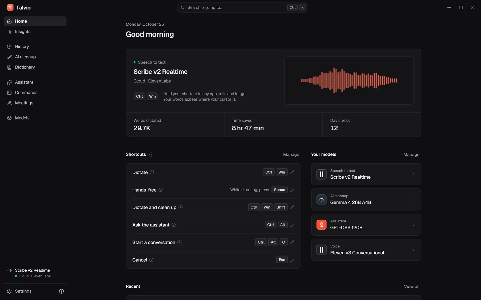Screen dimensions: 481x300
Task: Click the waveform icon beside Scribe v2 Realtime in sidebar
Action: tap(9, 270)
